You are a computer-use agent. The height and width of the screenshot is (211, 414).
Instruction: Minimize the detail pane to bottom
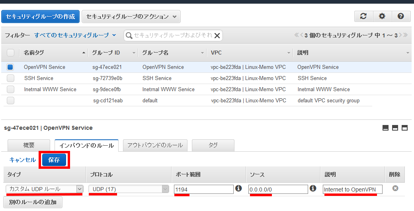pos(385,128)
